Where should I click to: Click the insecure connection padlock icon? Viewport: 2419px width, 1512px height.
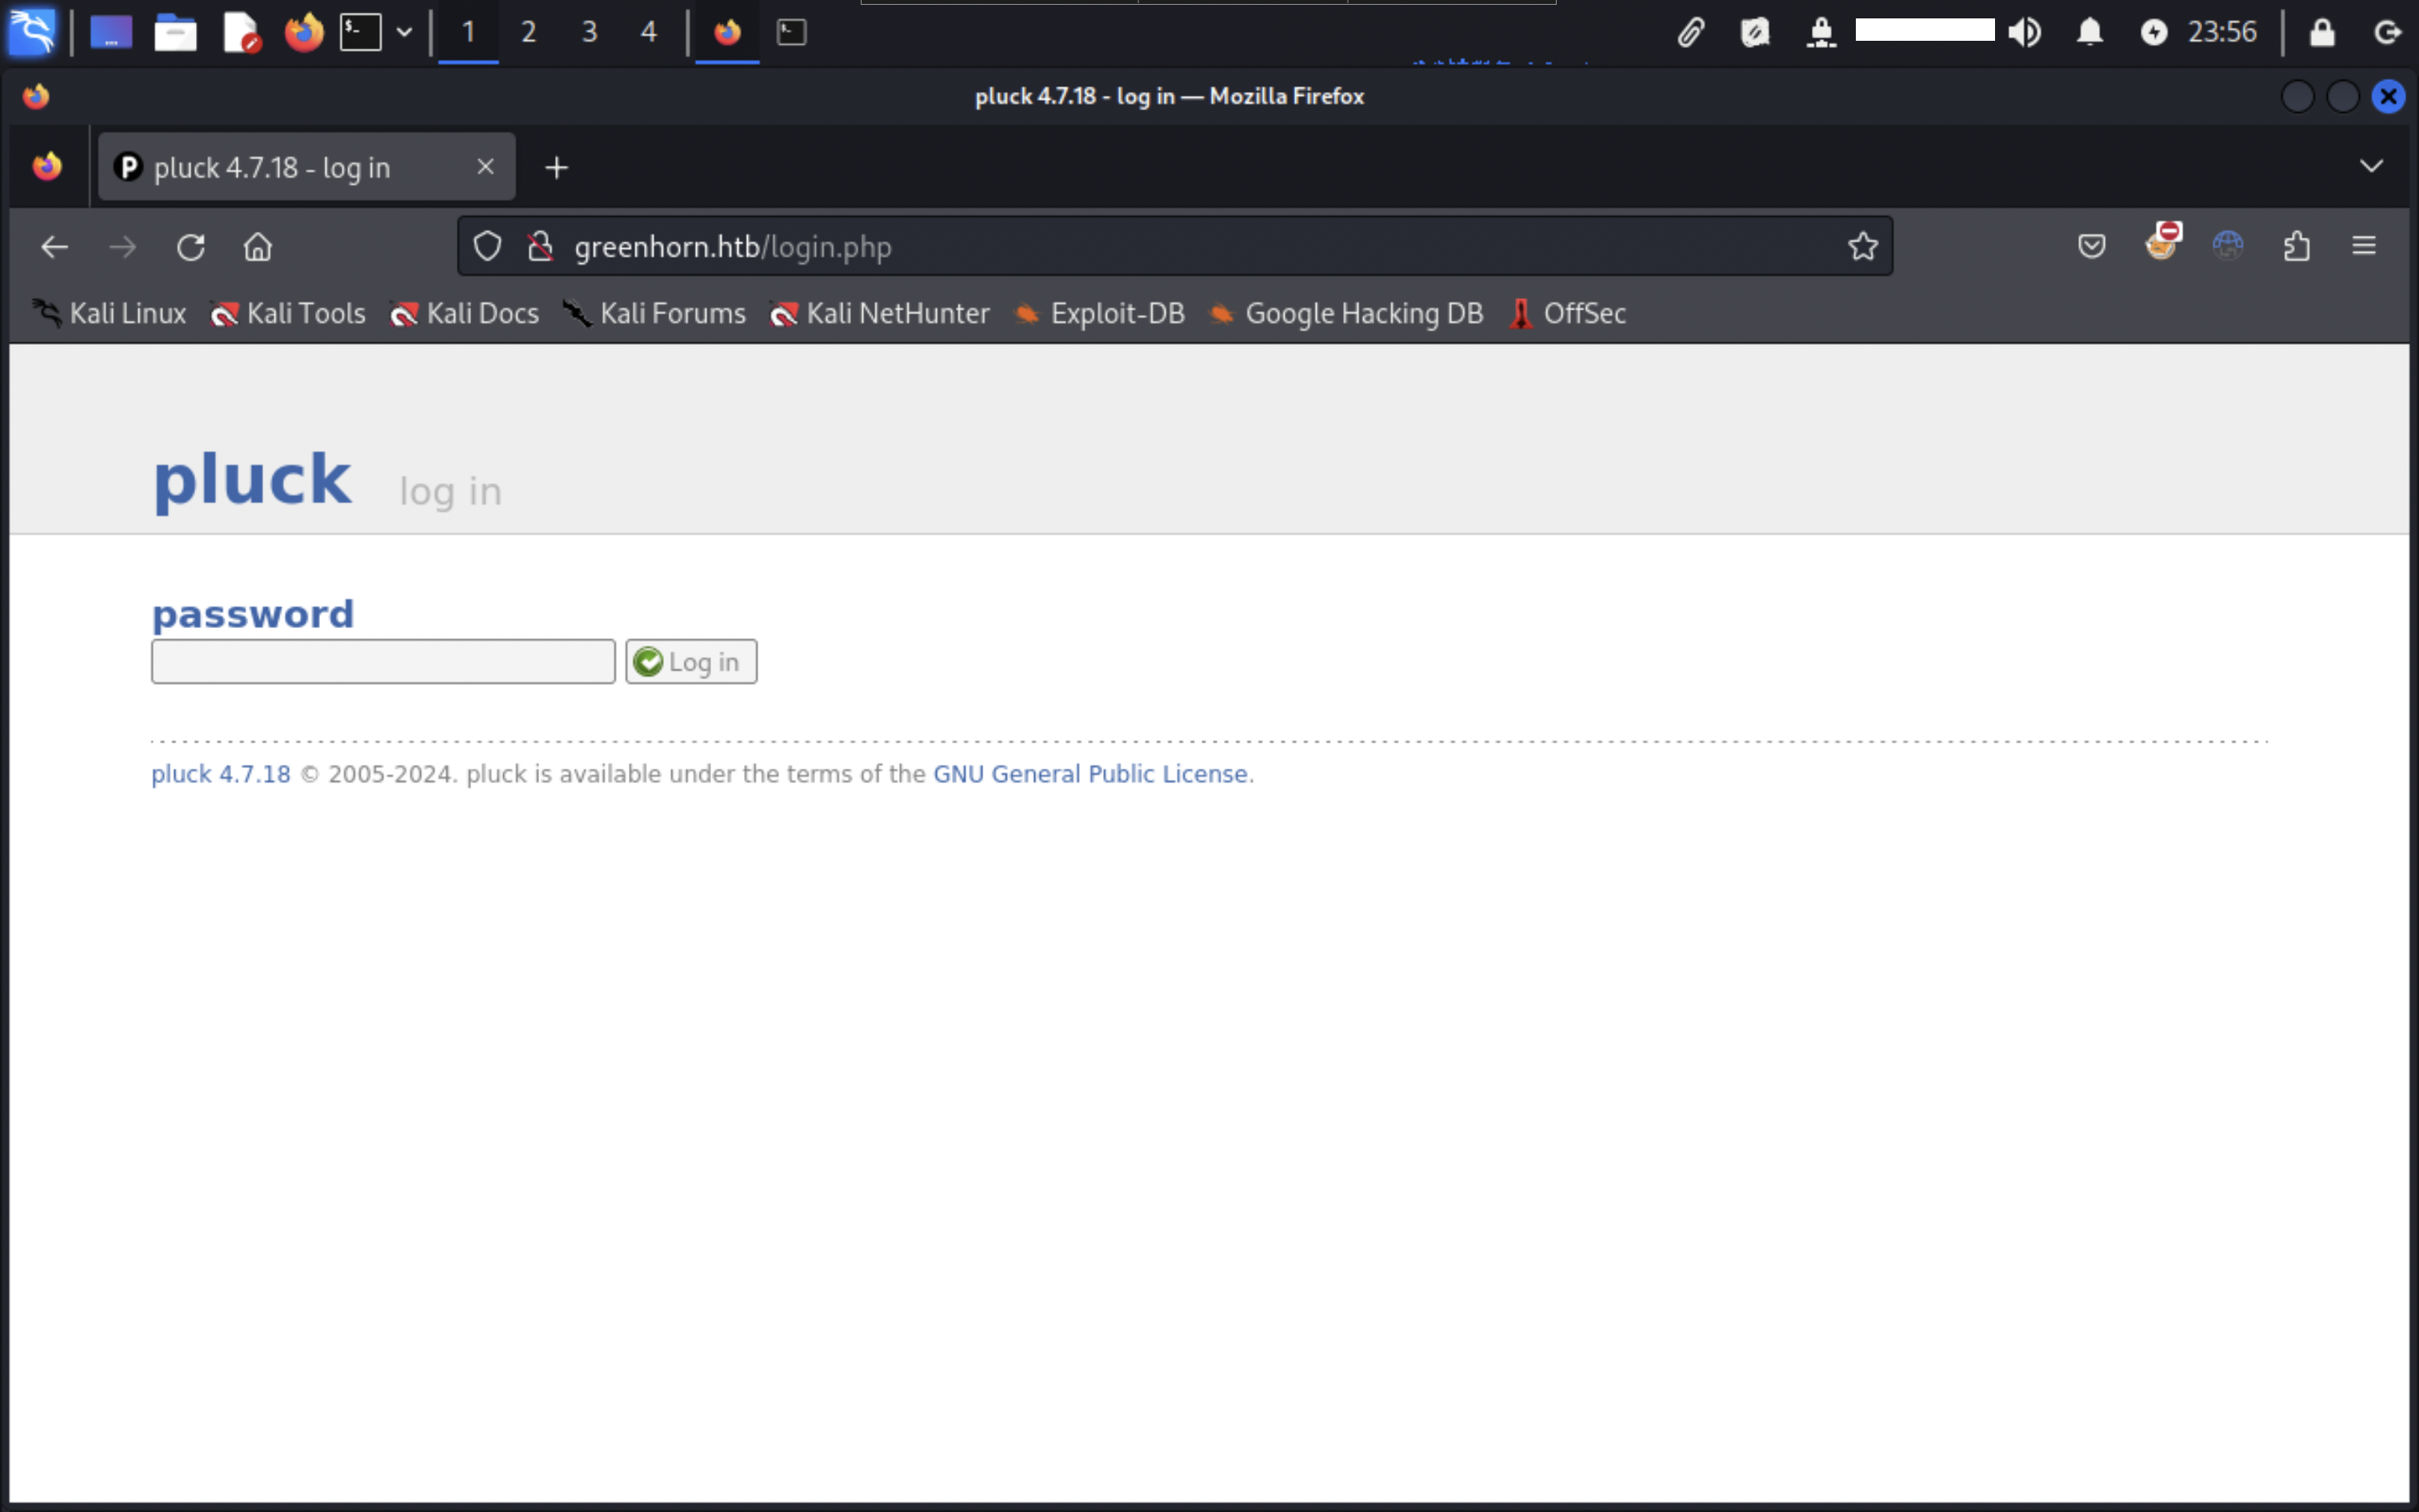click(x=541, y=246)
